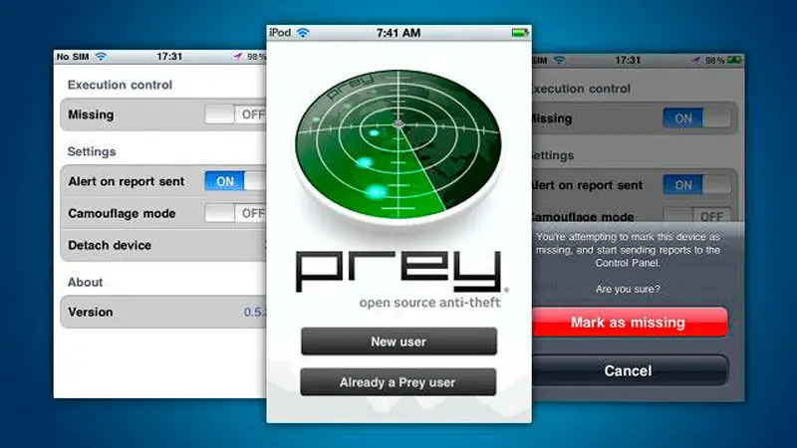Click Wi-Fi icon in right screen status bar
This screenshot has height=448, width=797.
pos(559,60)
